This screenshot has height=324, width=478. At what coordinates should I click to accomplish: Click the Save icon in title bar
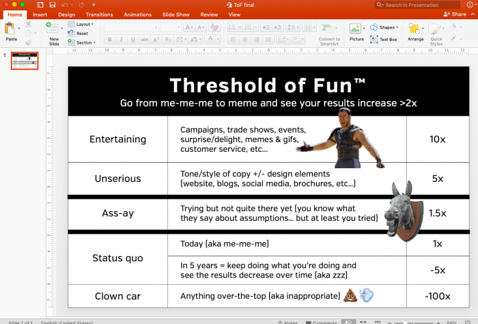coord(53,5)
